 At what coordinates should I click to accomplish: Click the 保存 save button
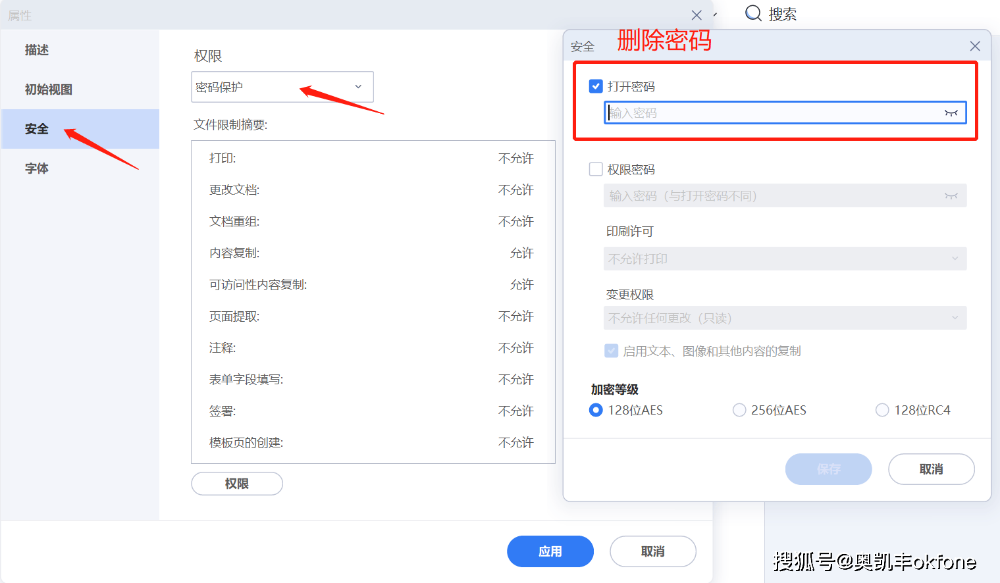pos(828,469)
